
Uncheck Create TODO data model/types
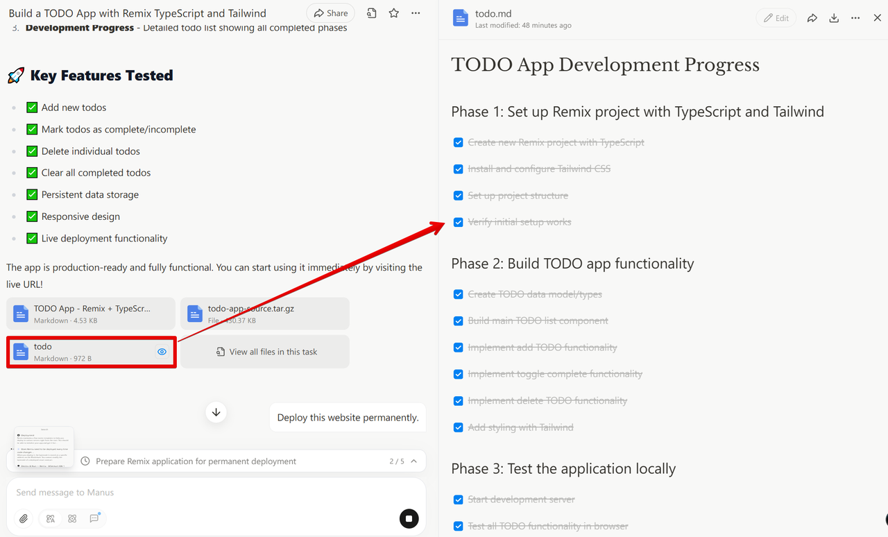(459, 294)
